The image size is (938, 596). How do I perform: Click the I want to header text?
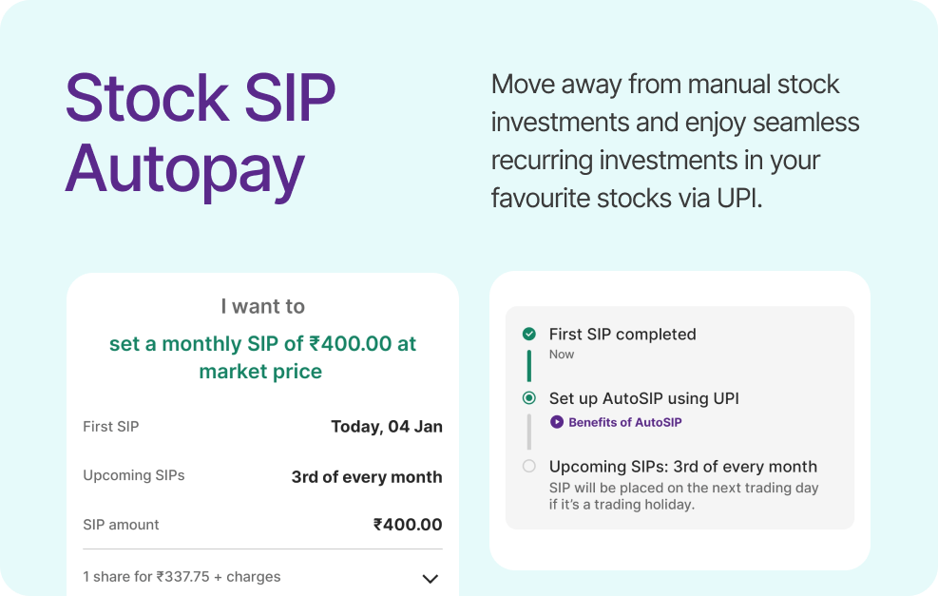[x=262, y=306]
